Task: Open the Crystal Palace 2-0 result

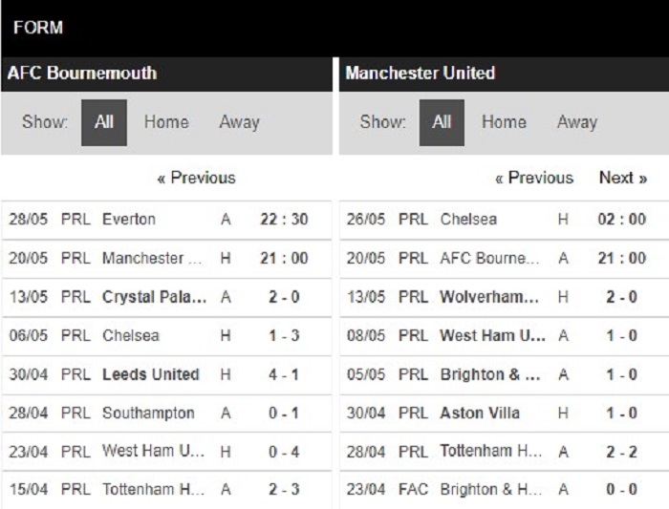Action: pos(166,297)
